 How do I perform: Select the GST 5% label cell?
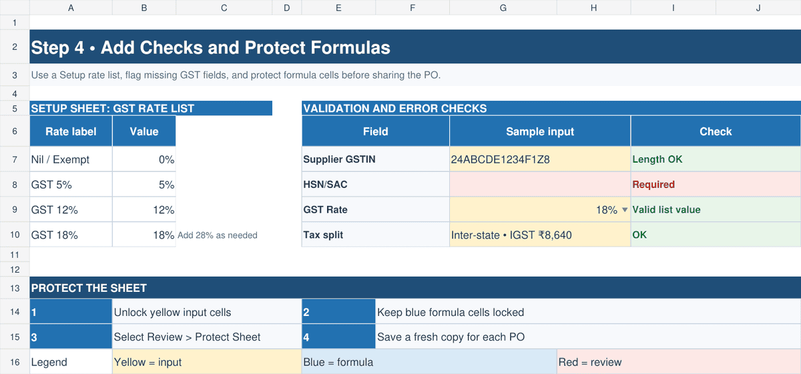pyautogui.click(x=71, y=185)
